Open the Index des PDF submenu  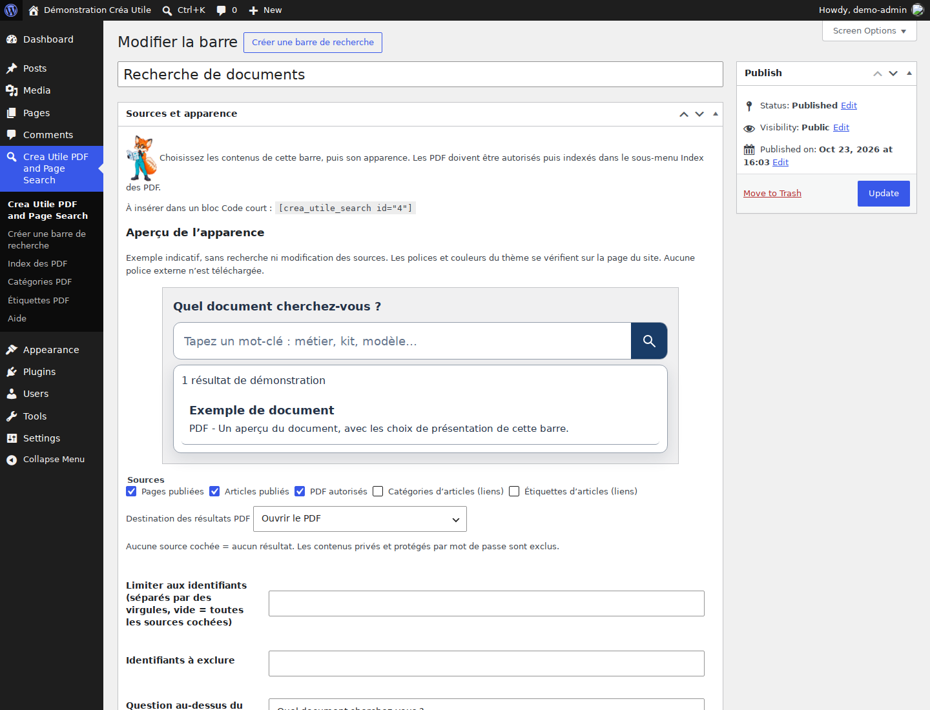point(37,263)
